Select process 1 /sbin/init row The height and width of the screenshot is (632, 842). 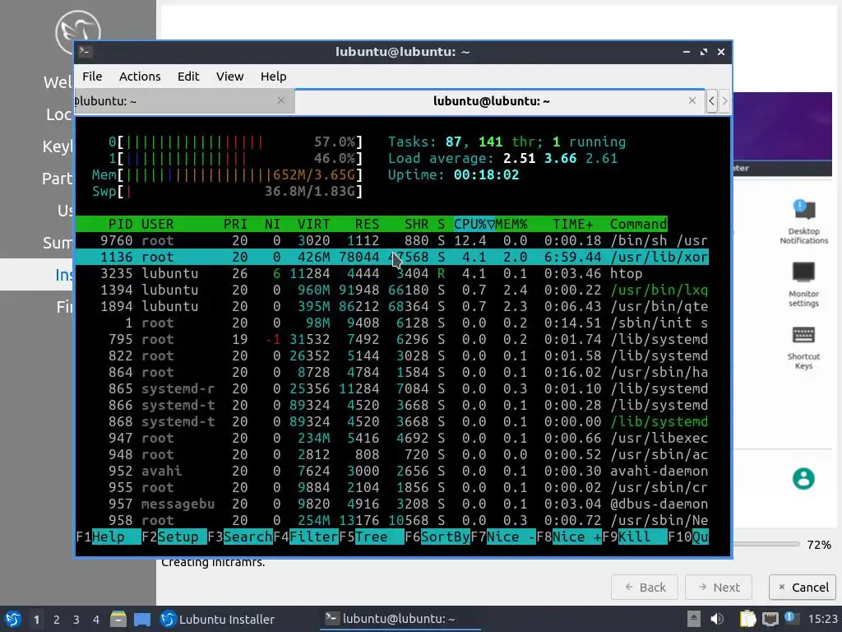click(392, 323)
